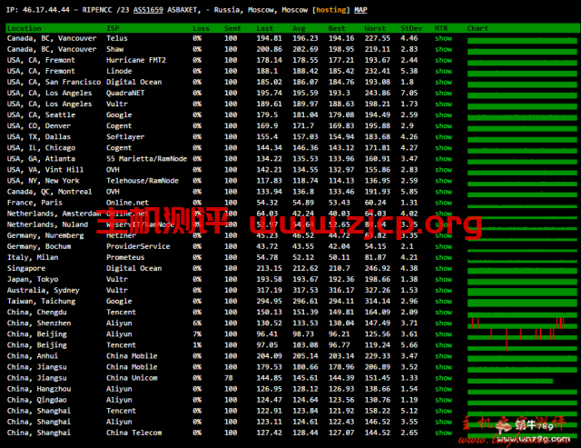Show MTR for Denver Cogent row

(444, 126)
